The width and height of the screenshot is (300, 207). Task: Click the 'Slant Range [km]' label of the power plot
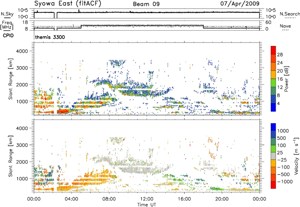pyautogui.click(x=10, y=79)
